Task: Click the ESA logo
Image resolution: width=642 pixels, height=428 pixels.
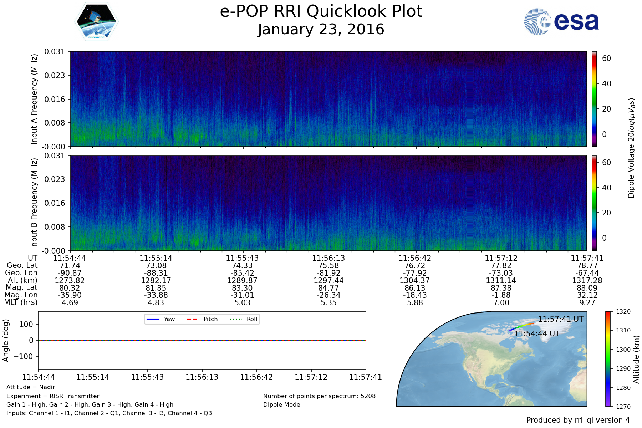Action: [x=561, y=22]
